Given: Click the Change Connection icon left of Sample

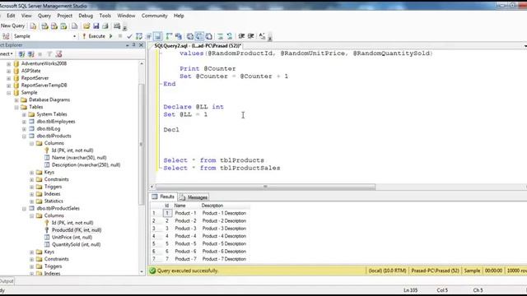Looking at the screenshot, I should point(6,36).
